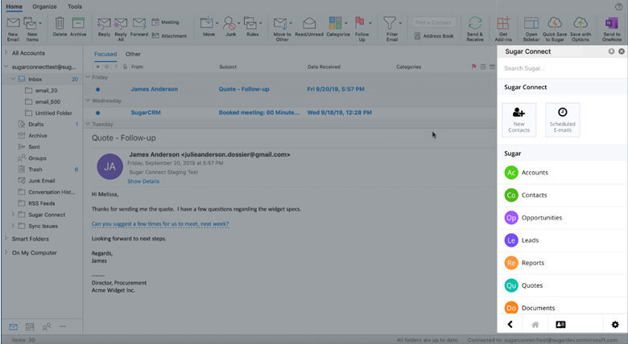Click the Send & Receive icon
Viewport: 628px width, 344px height.
click(475, 23)
